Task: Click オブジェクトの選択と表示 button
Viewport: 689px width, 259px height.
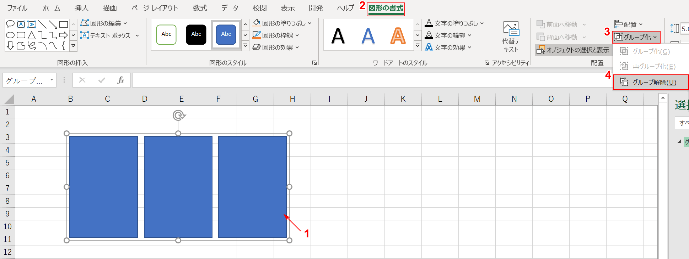Action: click(x=573, y=50)
